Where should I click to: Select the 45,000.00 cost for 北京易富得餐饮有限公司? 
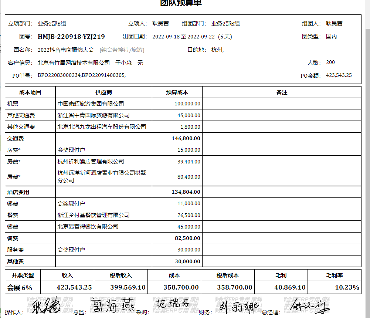tap(189, 227)
